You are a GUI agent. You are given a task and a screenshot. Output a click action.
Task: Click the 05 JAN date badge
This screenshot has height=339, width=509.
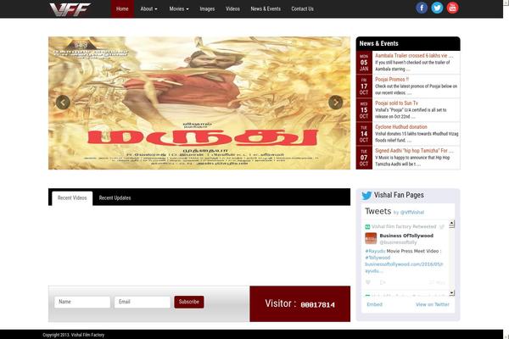pos(364,62)
